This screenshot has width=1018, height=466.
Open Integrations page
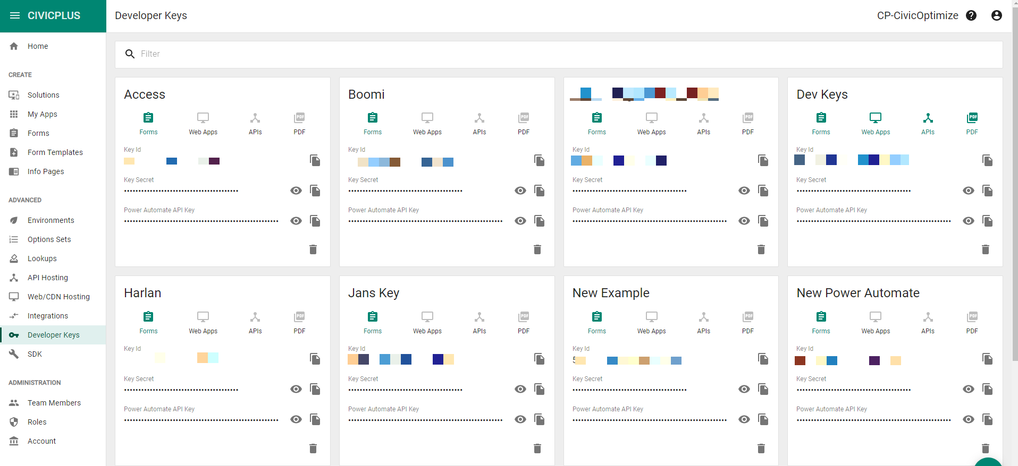(x=53, y=316)
